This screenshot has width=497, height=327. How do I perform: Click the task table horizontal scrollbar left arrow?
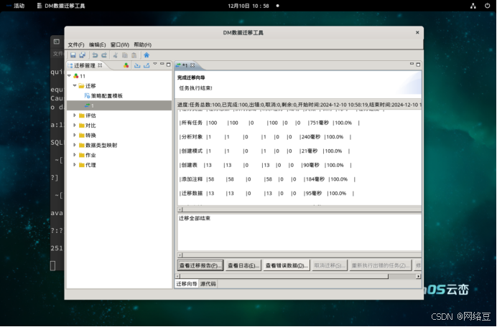[180, 209]
